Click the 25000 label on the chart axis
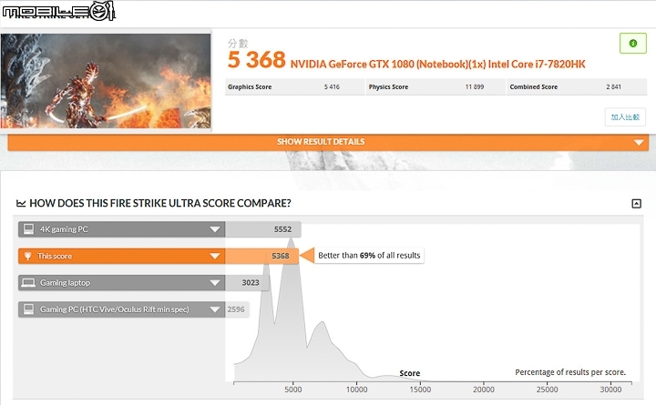The image size is (656, 405). [x=548, y=390]
